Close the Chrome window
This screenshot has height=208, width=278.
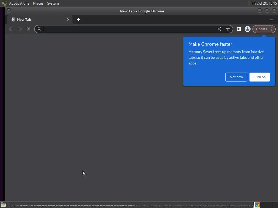click(x=274, y=11)
